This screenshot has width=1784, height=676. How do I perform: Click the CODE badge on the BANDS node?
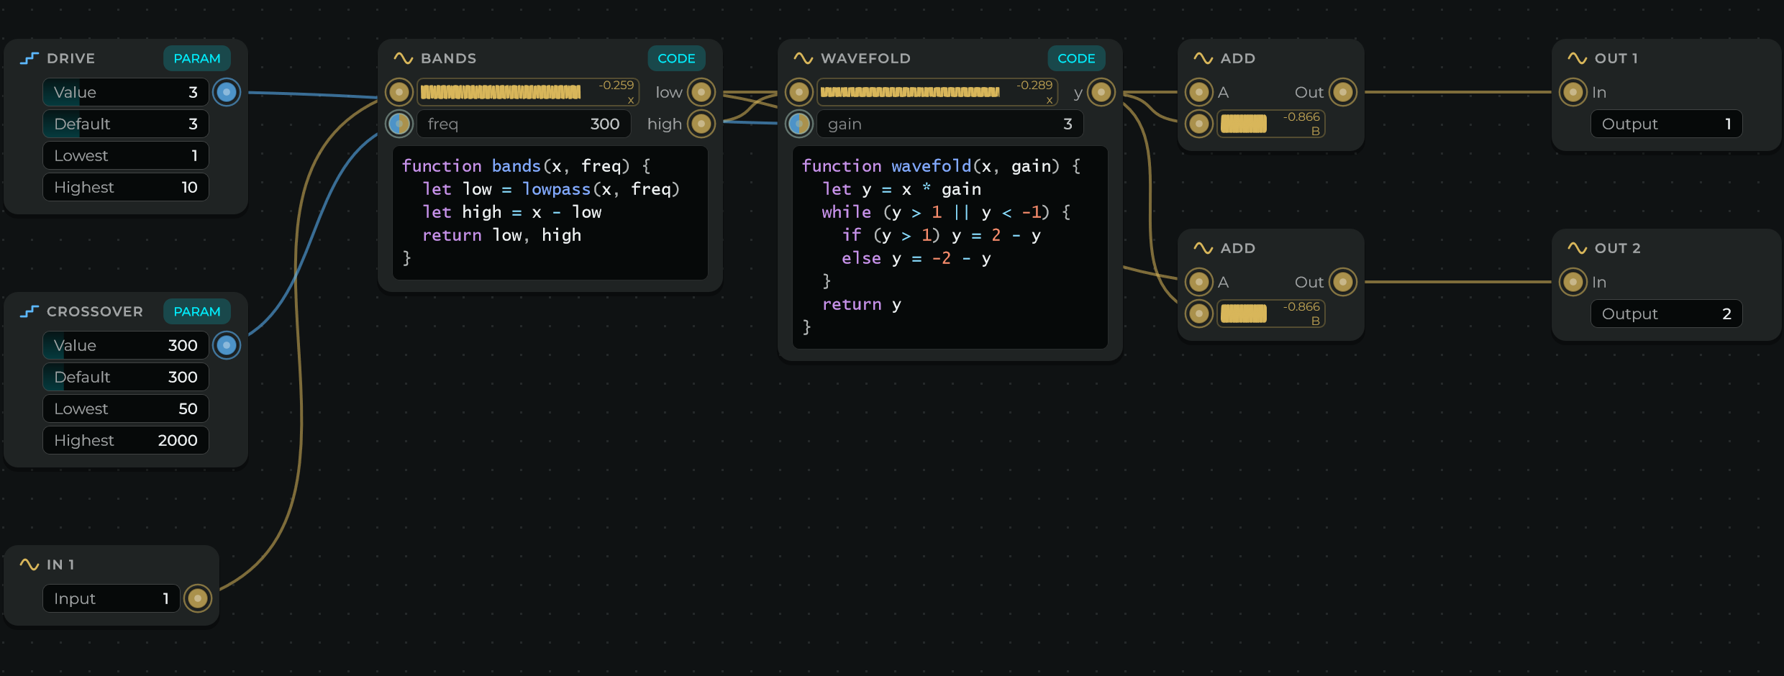(676, 58)
